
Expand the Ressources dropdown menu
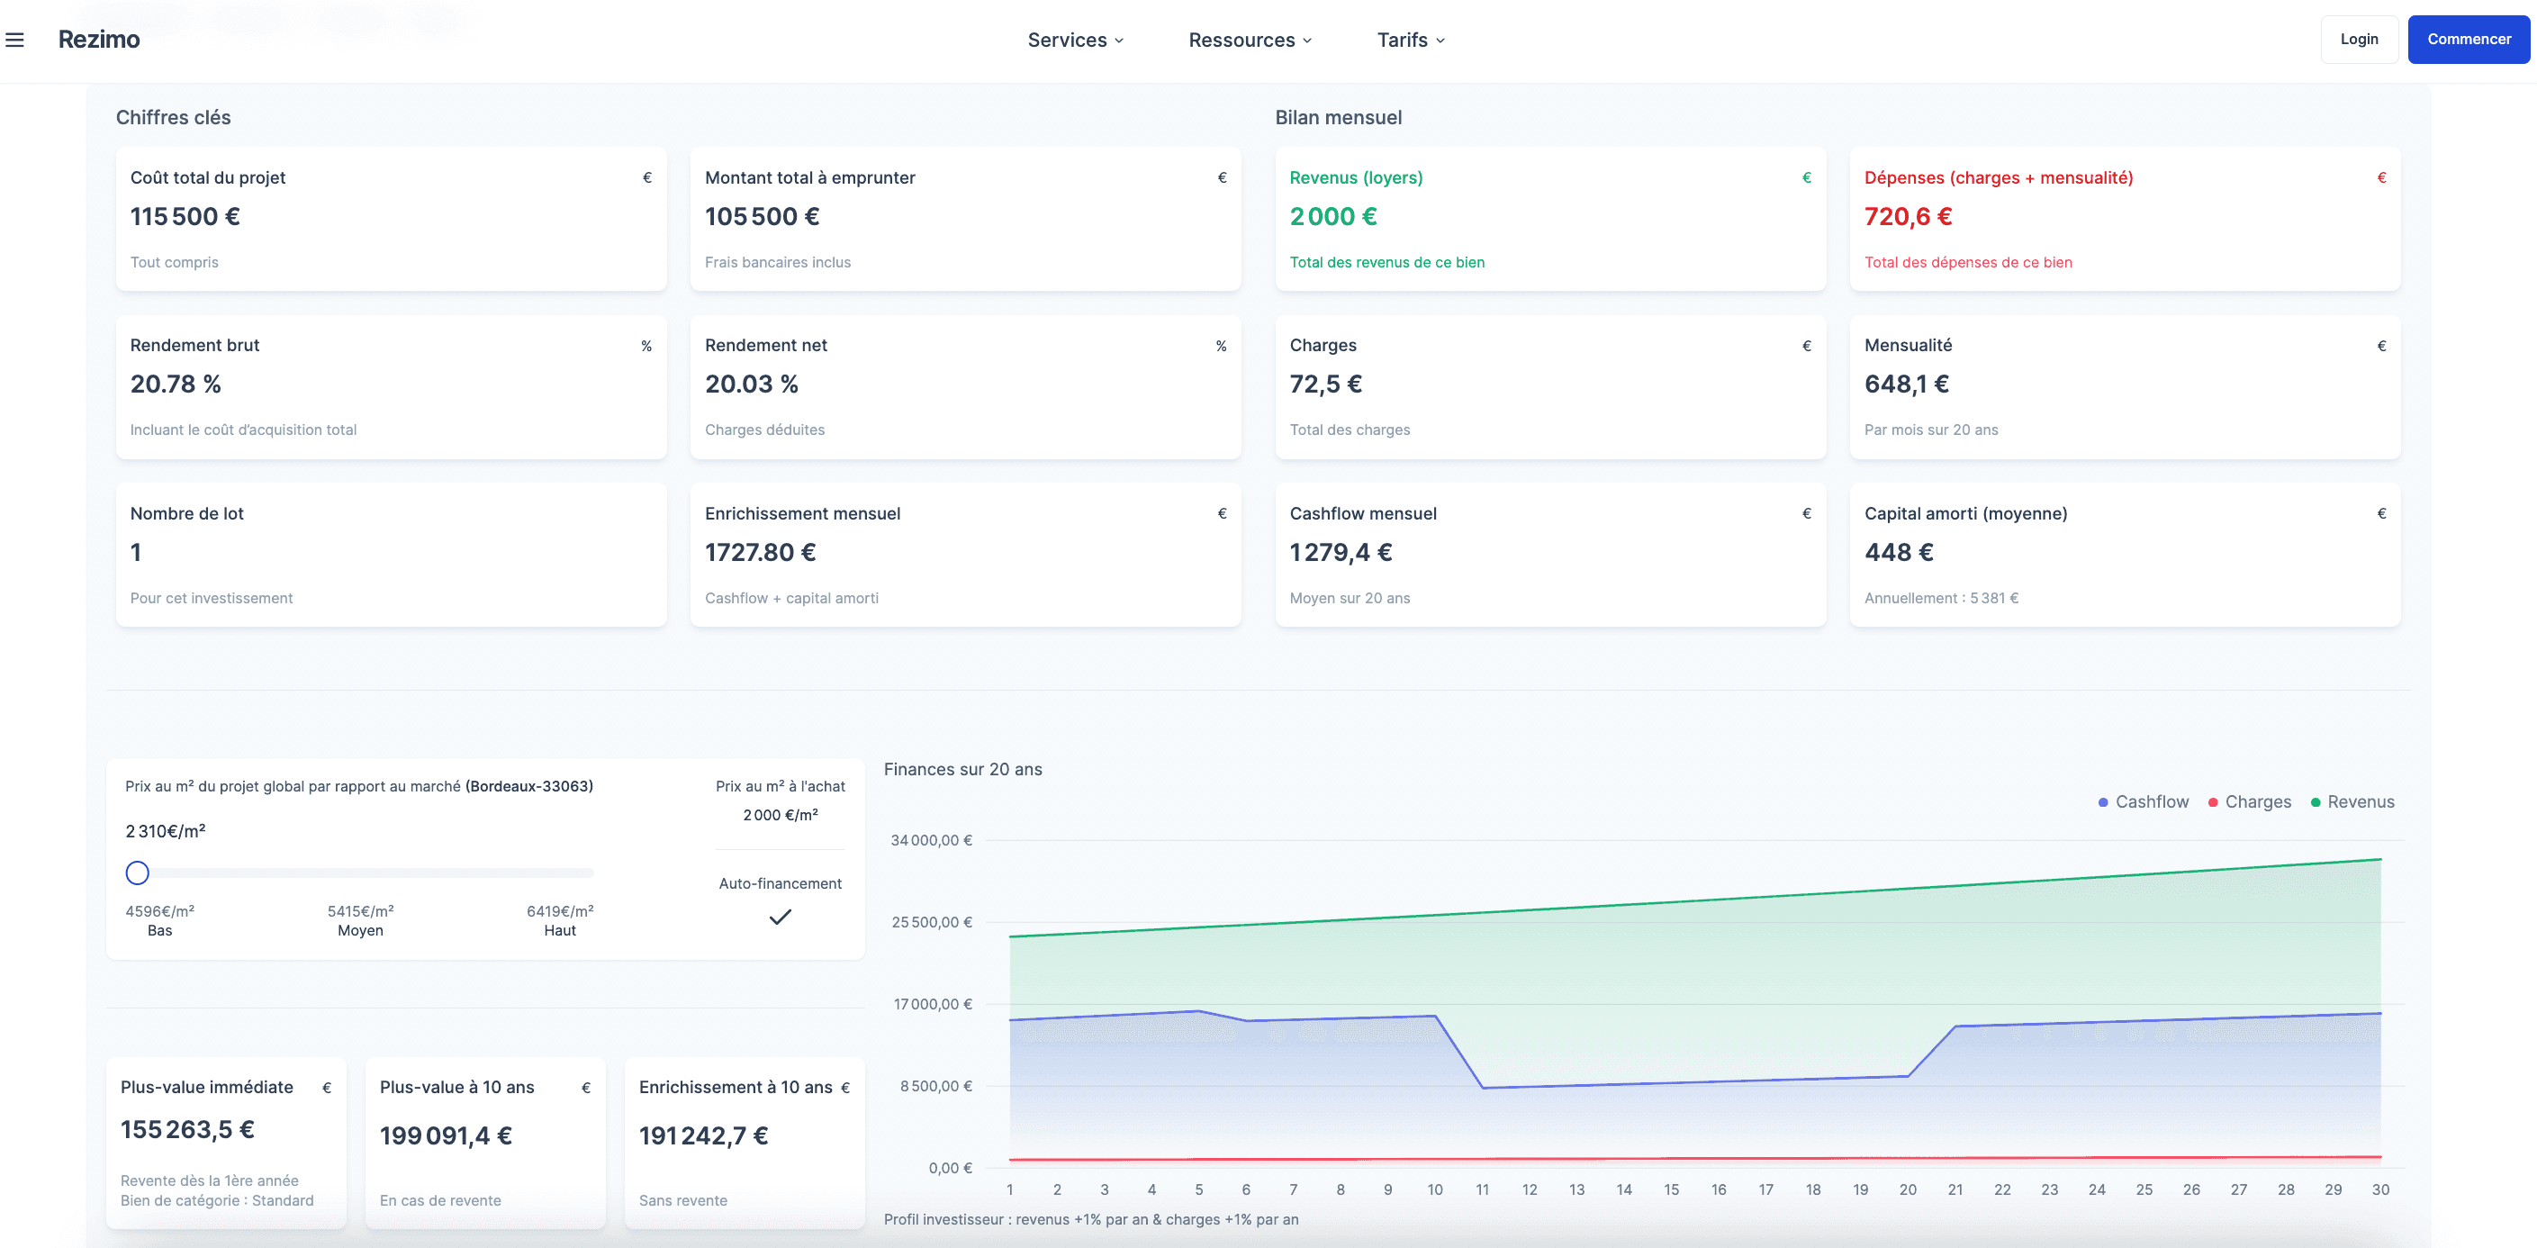pos(1250,41)
